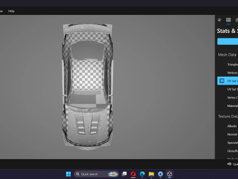Select the Triangles mesh data row
238x179 pixels.
(x=228, y=65)
